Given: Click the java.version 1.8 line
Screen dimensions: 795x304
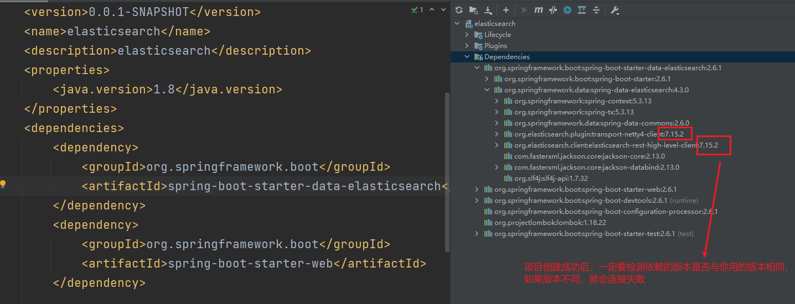Looking at the screenshot, I should point(168,90).
